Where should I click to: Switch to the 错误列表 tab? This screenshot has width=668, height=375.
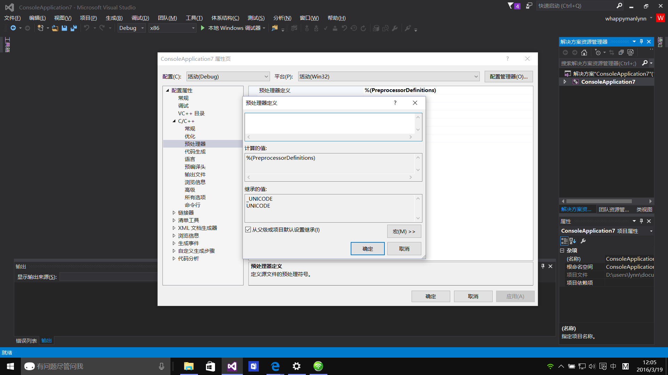click(26, 341)
